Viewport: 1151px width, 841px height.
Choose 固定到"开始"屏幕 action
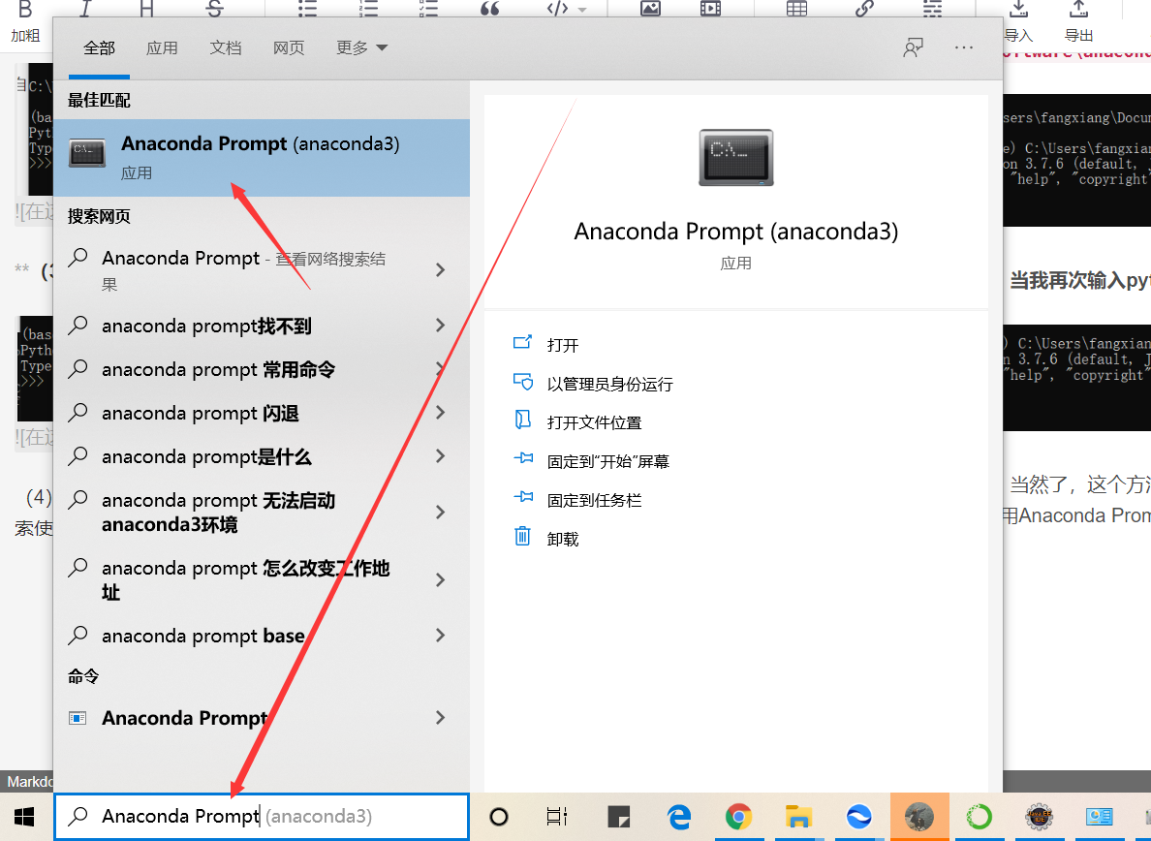click(591, 461)
